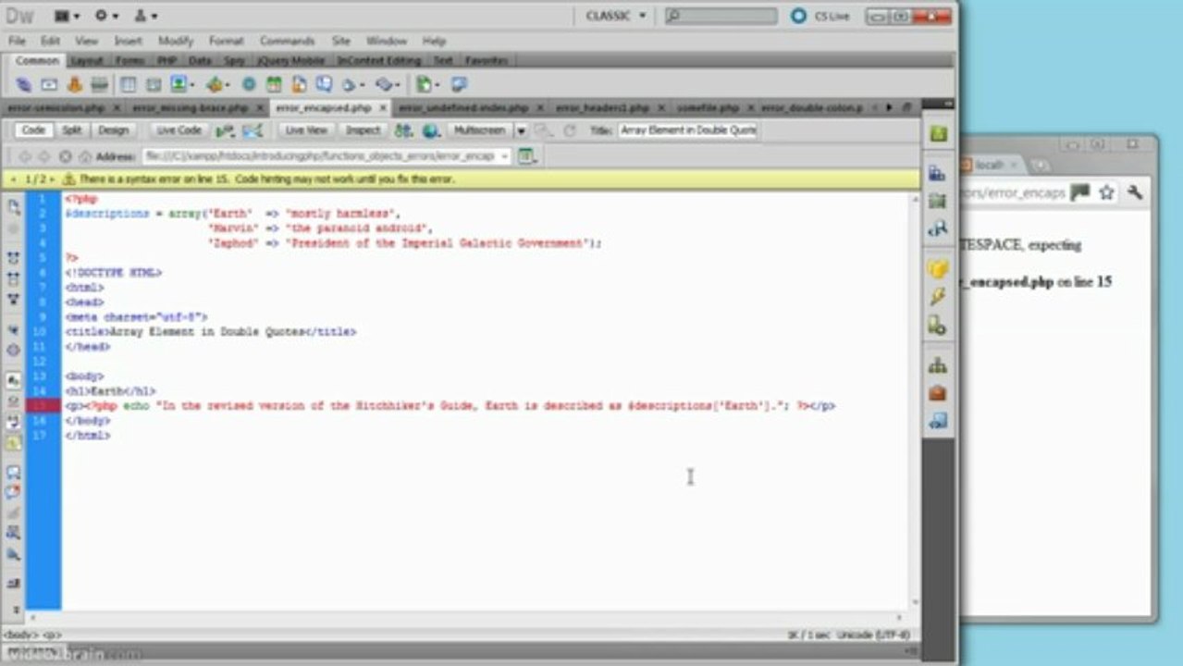Insert a Horizontal Rule from the Common toolbar
The image size is (1183, 666).
[99, 84]
